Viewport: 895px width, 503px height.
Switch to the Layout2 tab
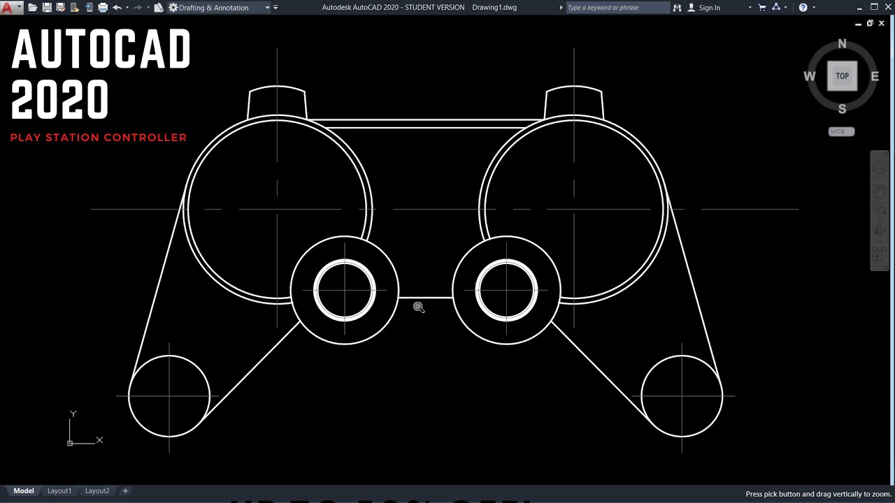[97, 491]
